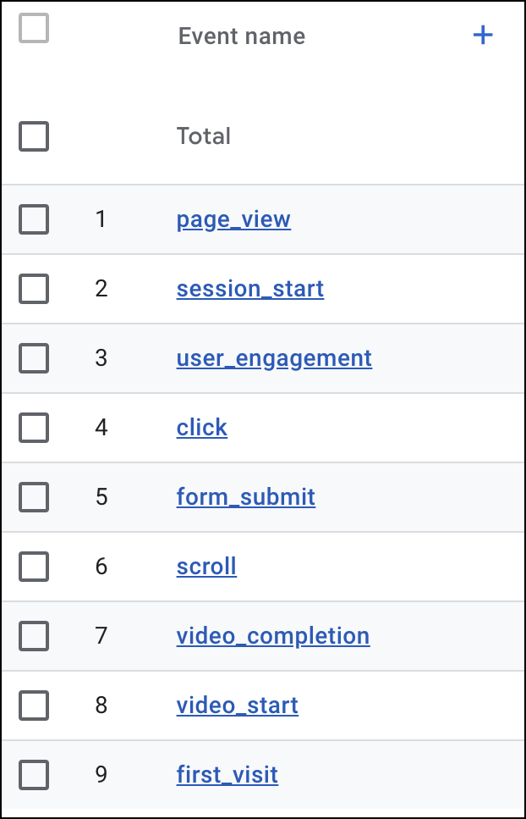Select the form_submit row checkbox

click(x=34, y=497)
